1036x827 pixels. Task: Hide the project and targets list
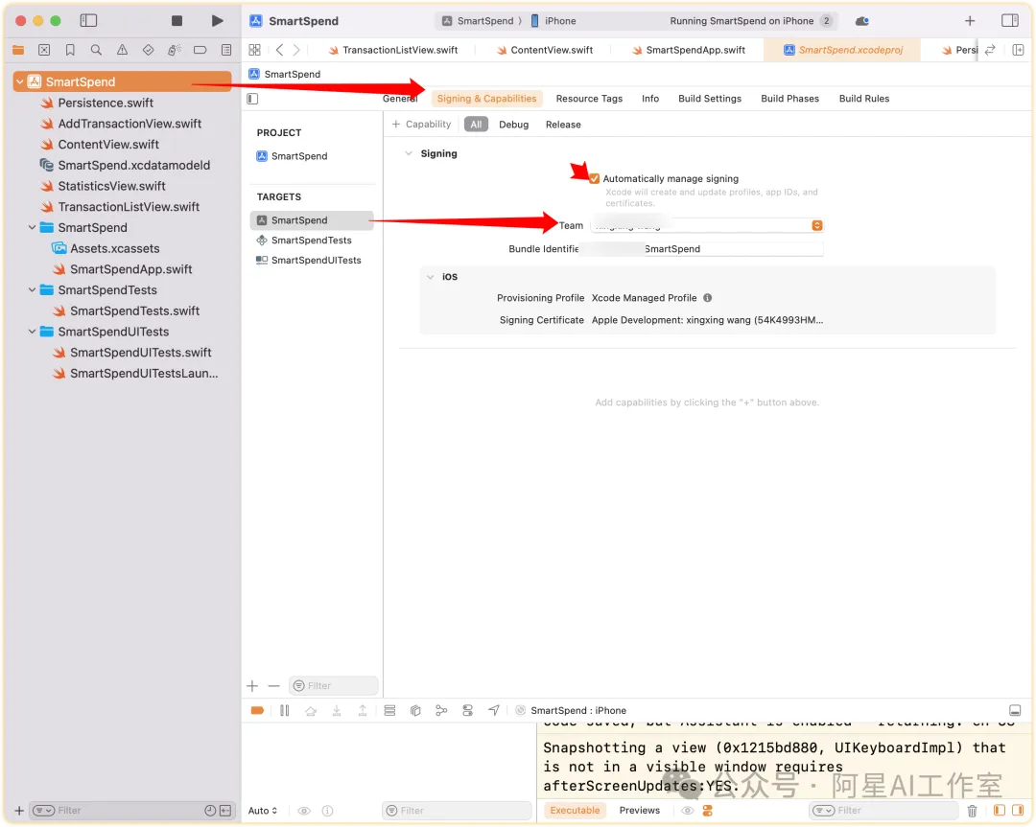252,99
